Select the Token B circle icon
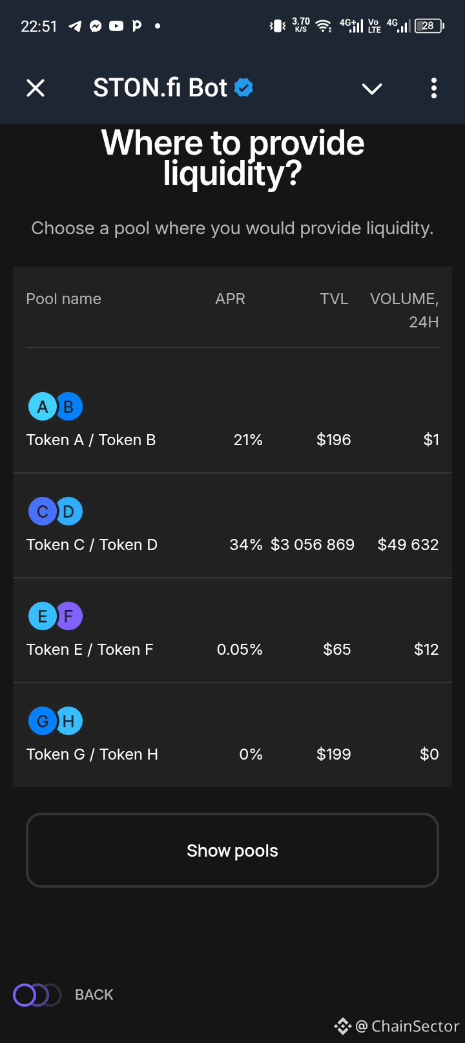465x1043 pixels. (x=68, y=407)
